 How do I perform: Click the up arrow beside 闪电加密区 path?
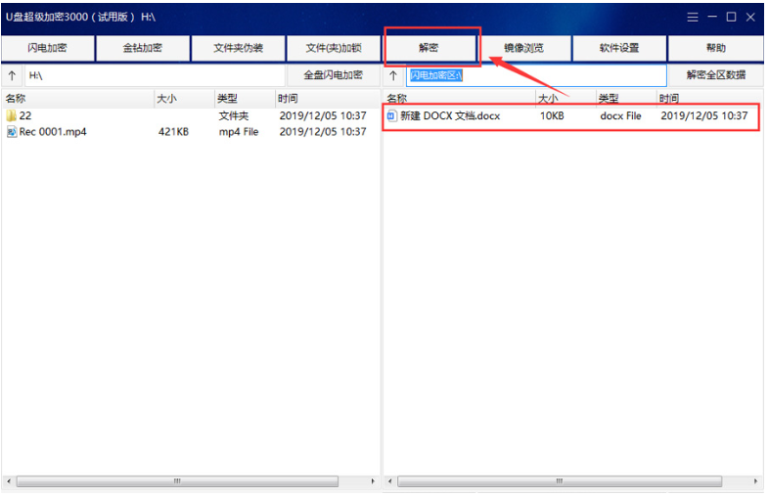pos(393,75)
